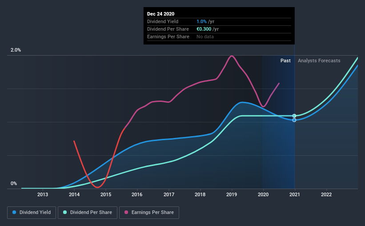Click the Earnings Per Share label in tooltip

click(168, 36)
